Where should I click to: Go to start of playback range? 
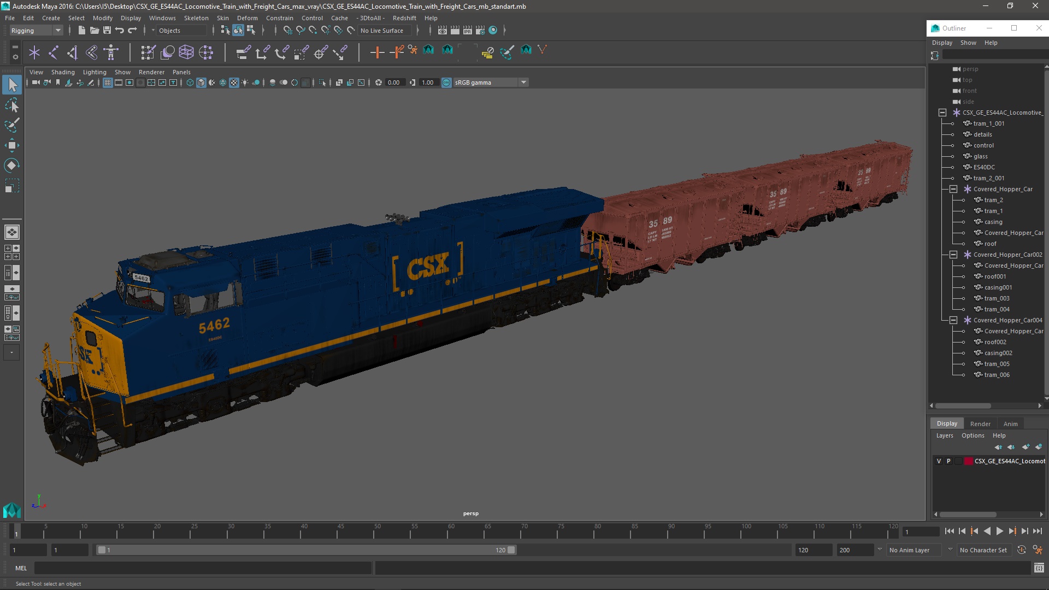point(949,531)
